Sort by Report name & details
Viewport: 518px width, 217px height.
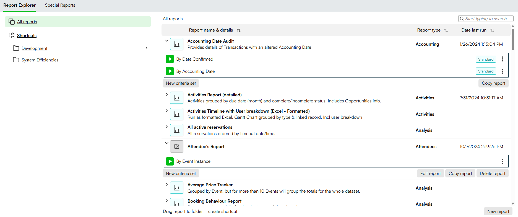click(x=239, y=30)
